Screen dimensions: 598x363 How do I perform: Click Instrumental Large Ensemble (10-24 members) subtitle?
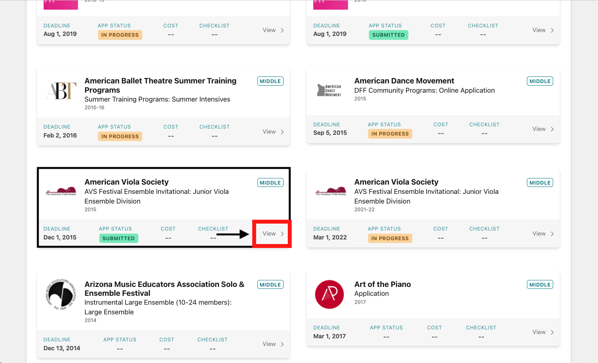point(158,307)
